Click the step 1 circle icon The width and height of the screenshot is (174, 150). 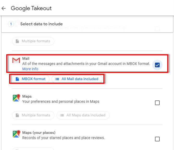[x=11, y=24]
